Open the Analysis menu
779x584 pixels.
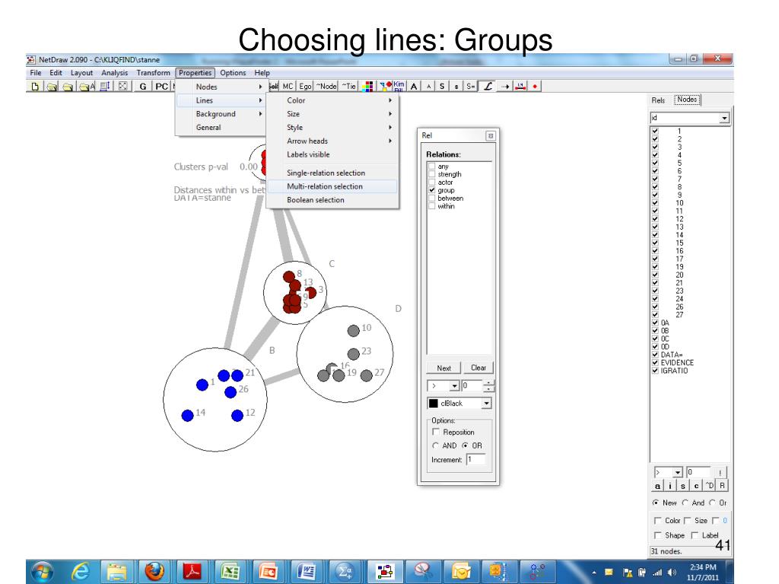click(114, 72)
